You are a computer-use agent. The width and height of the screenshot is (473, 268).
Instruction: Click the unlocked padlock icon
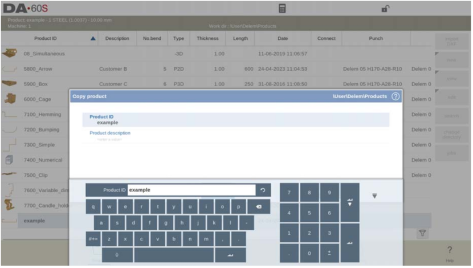point(385,9)
